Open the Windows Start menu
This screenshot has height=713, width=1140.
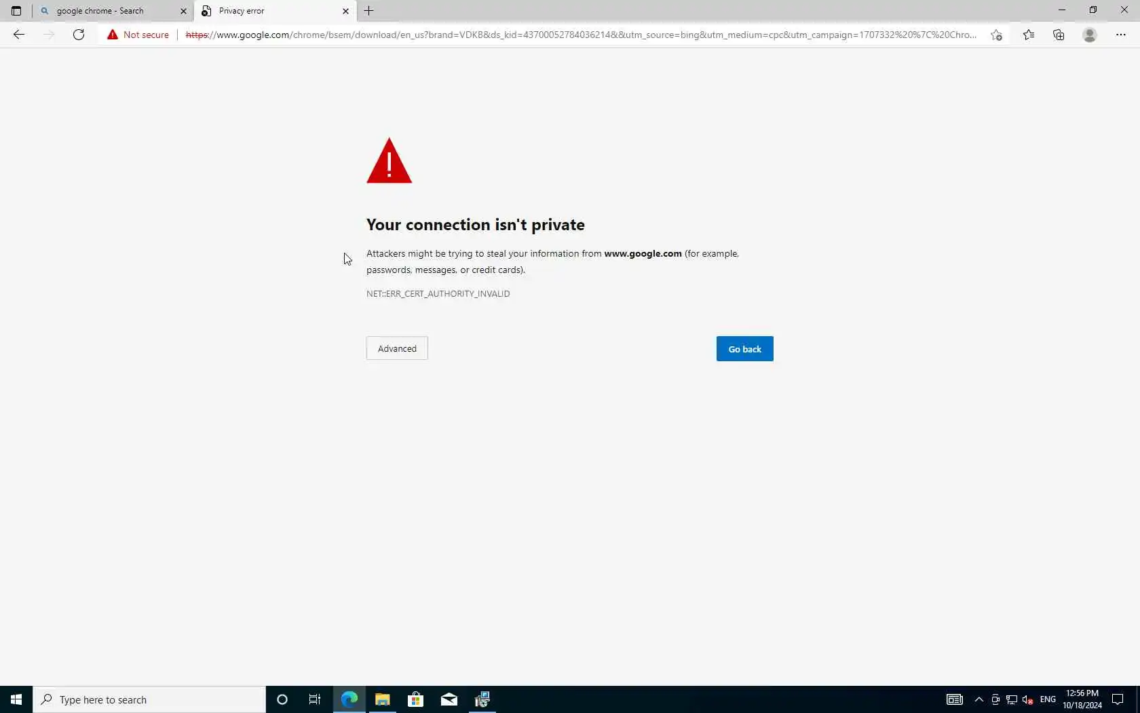pos(16,699)
